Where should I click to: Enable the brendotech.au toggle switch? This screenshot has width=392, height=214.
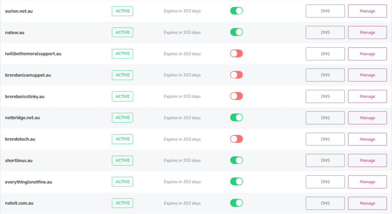click(236, 139)
